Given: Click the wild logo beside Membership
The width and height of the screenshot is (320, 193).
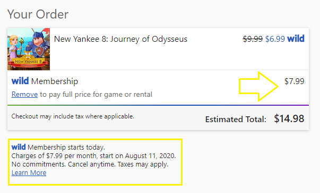Looking at the screenshot, I should pyautogui.click(x=20, y=81).
